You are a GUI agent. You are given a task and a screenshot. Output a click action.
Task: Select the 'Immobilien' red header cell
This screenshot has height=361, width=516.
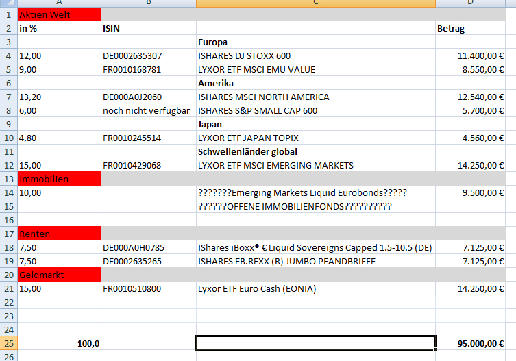tap(59, 179)
